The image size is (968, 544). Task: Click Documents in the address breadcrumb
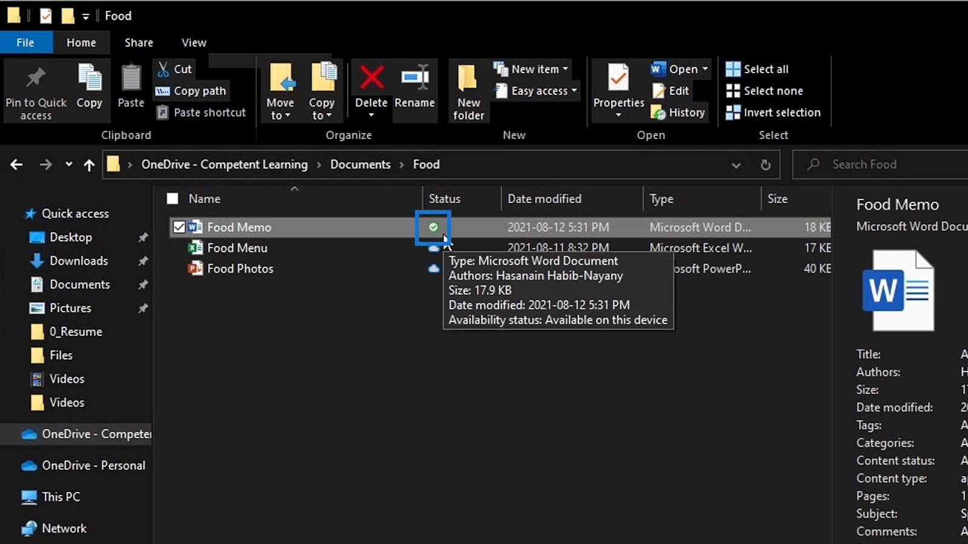361,164
